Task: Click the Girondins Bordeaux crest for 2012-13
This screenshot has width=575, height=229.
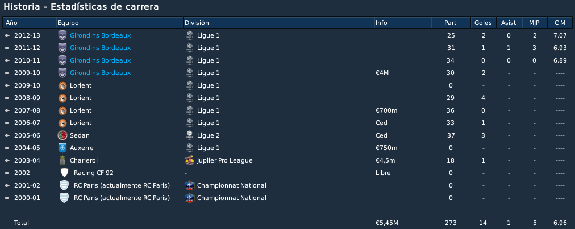Action: pos(63,36)
